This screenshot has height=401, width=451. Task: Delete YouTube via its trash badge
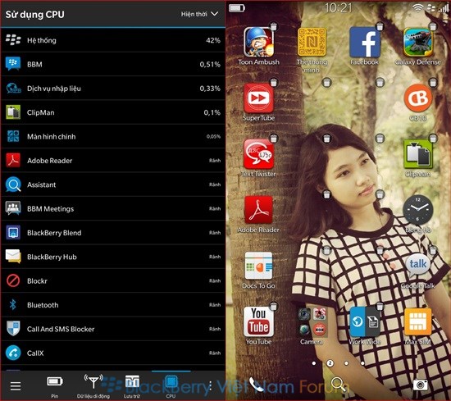click(x=274, y=306)
